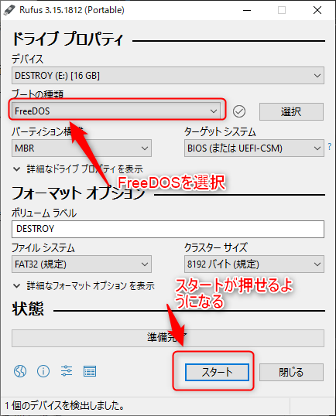Click the 閉じる button

[291, 372]
